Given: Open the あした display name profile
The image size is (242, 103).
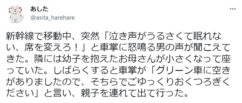Looking at the screenshot, I should [39, 9].
